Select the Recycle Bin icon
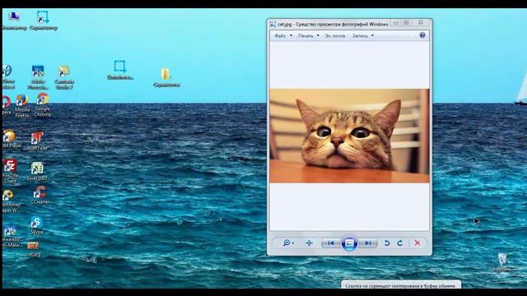Viewport: 527px width, 296px height. (503, 262)
